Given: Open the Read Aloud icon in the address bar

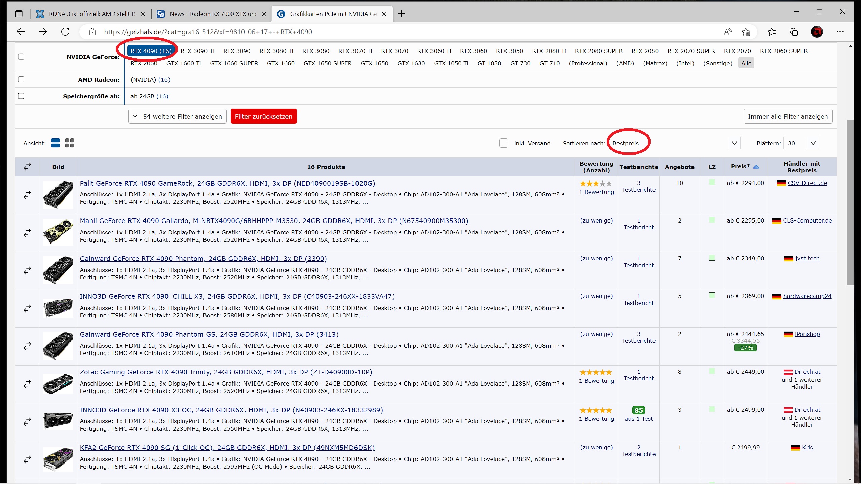Looking at the screenshot, I should coord(727,32).
